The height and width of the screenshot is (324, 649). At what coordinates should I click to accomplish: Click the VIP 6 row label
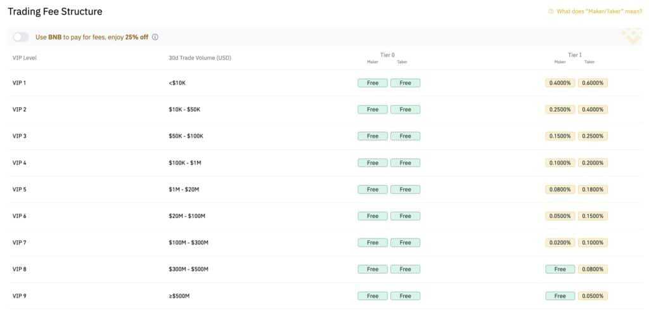tap(20, 216)
